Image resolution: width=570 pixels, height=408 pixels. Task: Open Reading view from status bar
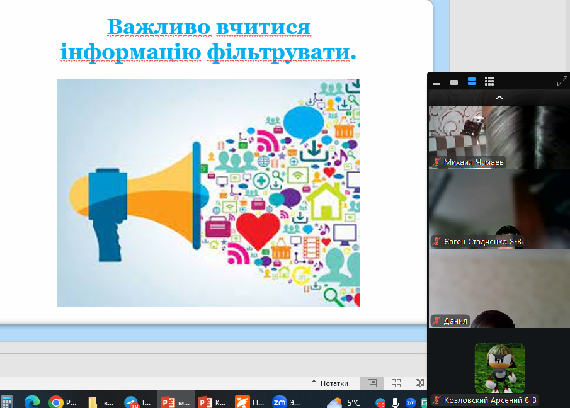click(419, 383)
